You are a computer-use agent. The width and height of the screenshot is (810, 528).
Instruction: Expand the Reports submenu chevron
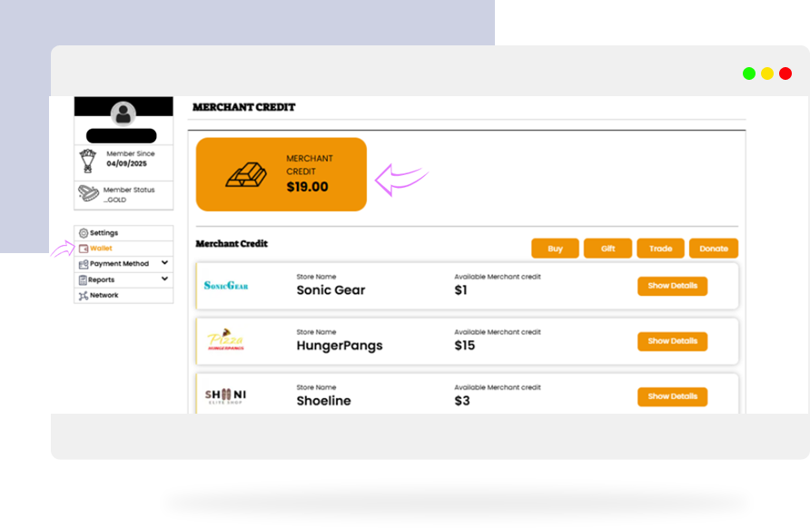click(164, 279)
